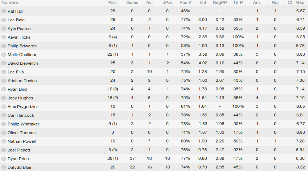The height and width of the screenshot is (171, 308).
Task: Select the Joel Pickett row
Action: [154, 150]
